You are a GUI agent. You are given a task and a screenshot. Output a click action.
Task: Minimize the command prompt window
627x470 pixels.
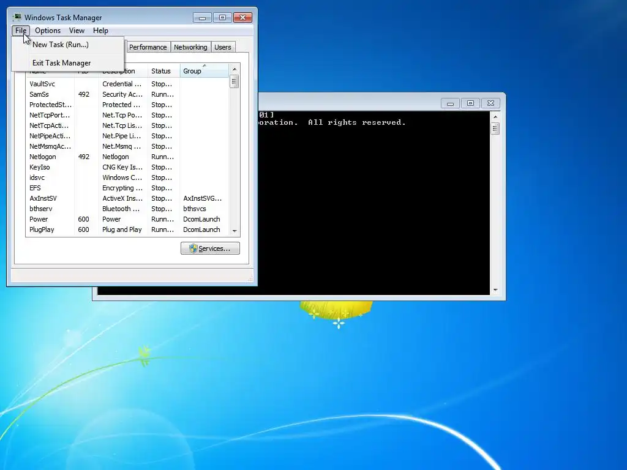(450, 103)
